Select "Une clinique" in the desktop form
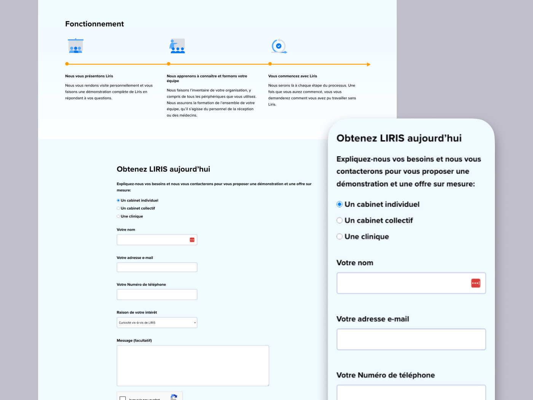The width and height of the screenshot is (533, 400). (118, 216)
